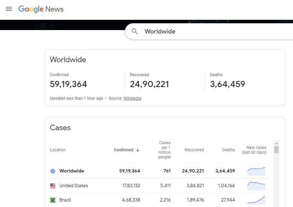The height and width of the screenshot is (207, 293).
Task: Click the United States flag icon
Action: 53,186
